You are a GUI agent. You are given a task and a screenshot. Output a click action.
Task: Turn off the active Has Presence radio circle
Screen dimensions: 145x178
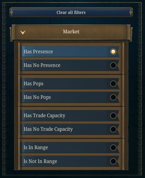pos(113,52)
